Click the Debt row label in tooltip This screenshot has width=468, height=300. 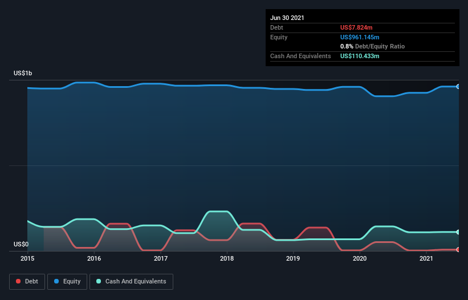[276, 27]
